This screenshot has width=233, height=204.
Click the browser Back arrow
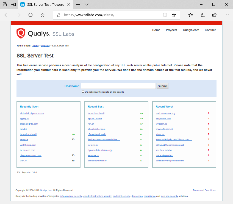click(6, 15)
